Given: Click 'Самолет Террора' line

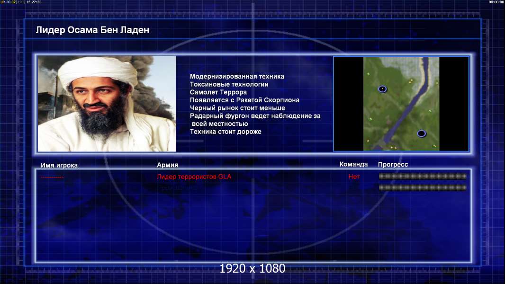Looking at the screenshot, I should (218, 92).
